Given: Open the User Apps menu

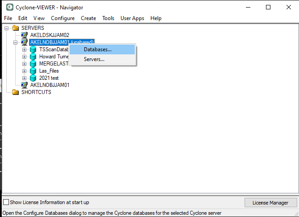Looking at the screenshot, I should tap(132, 18).
